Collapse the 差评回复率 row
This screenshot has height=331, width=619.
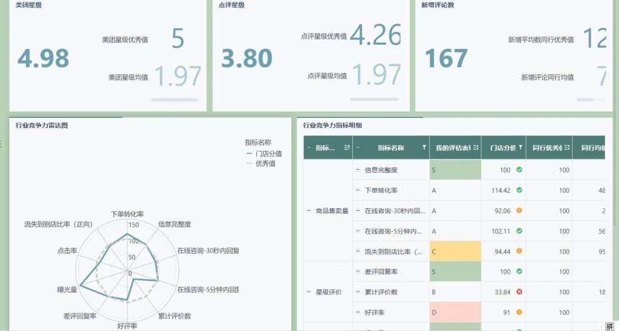click(x=358, y=271)
